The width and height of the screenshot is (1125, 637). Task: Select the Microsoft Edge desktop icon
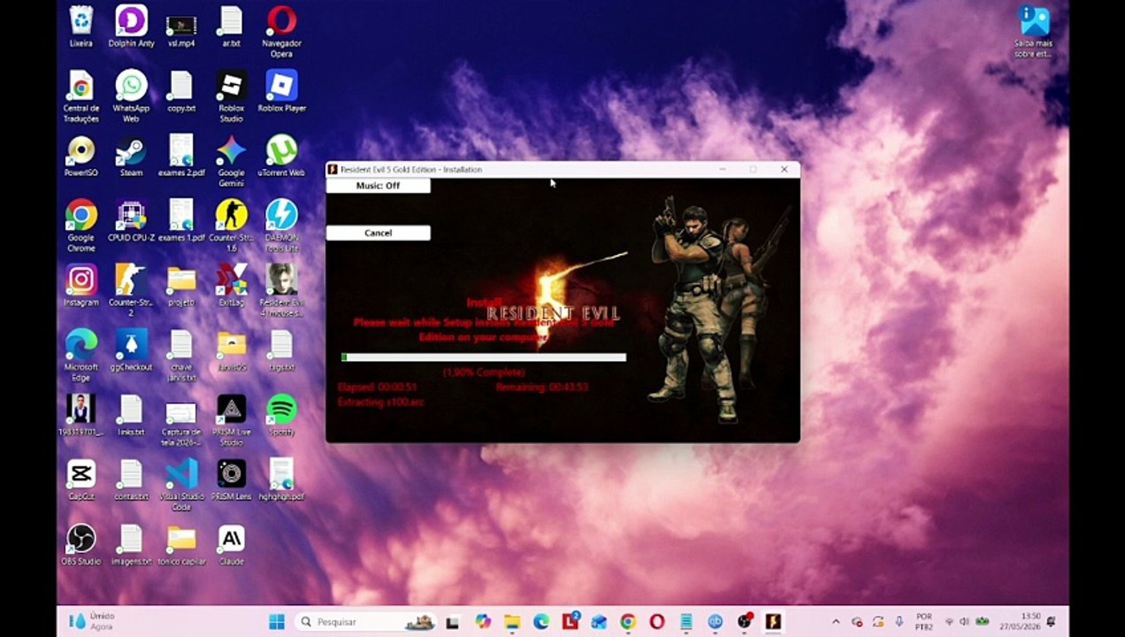(x=81, y=355)
